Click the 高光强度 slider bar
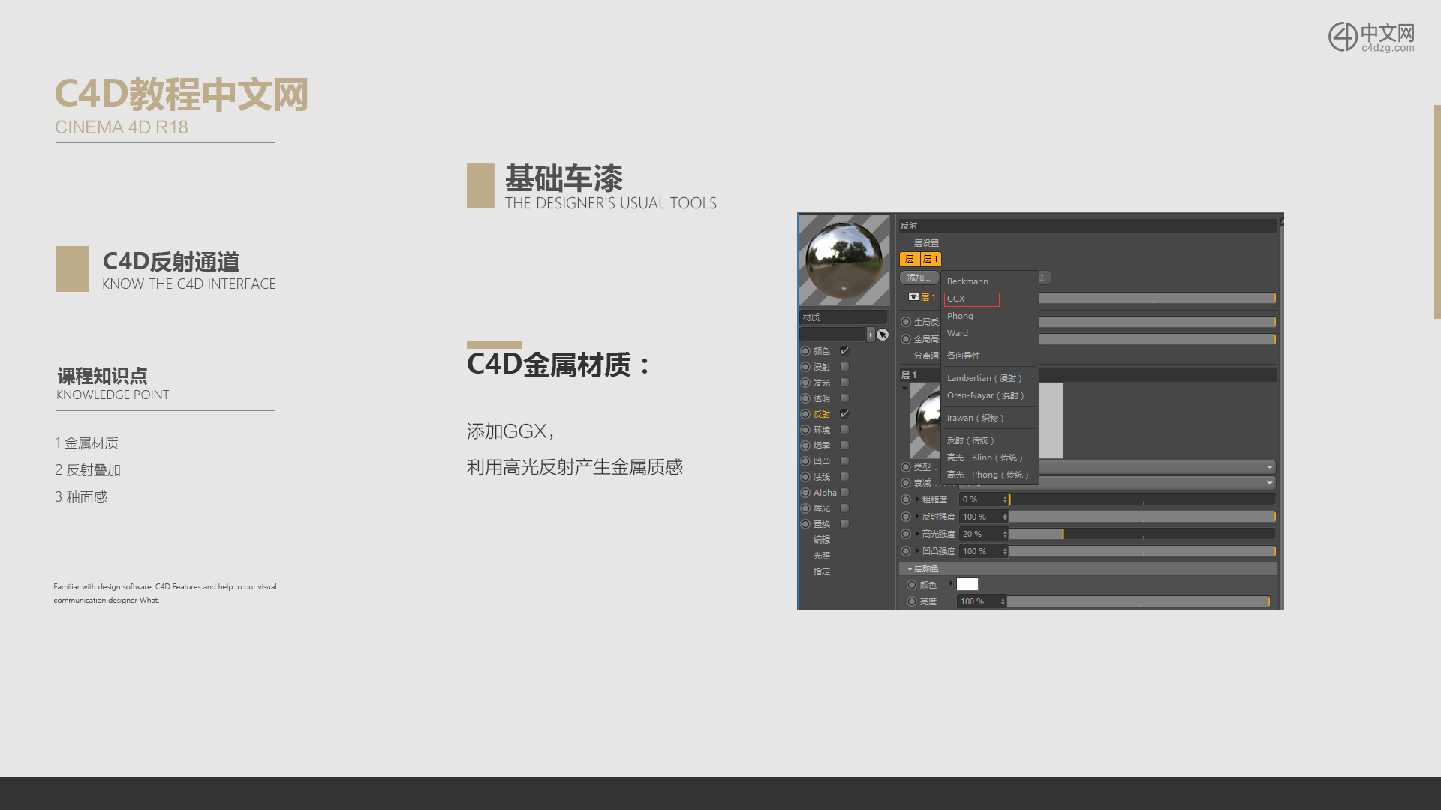This screenshot has height=810, width=1441. (x=1142, y=534)
